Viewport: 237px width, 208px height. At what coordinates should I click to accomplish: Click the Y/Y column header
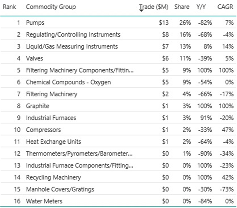[x=201, y=7]
